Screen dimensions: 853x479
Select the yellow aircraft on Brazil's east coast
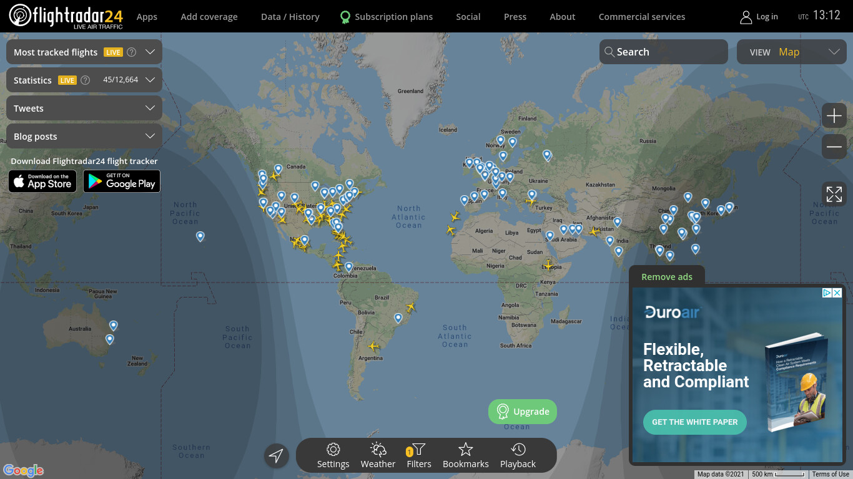pos(410,307)
